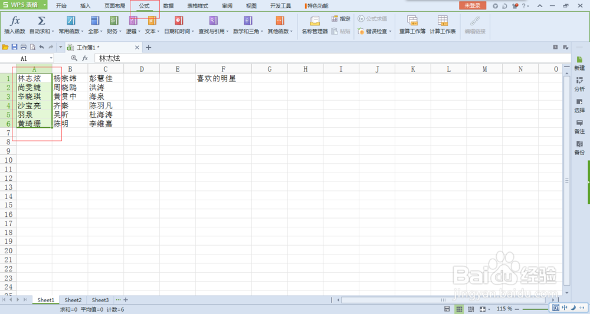Open the Common Functions (常用函数) book icon
This screenshot has width=590, height=314.
[x=71, y=21]
